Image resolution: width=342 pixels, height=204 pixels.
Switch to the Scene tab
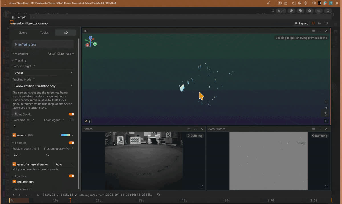pos(23,32)
